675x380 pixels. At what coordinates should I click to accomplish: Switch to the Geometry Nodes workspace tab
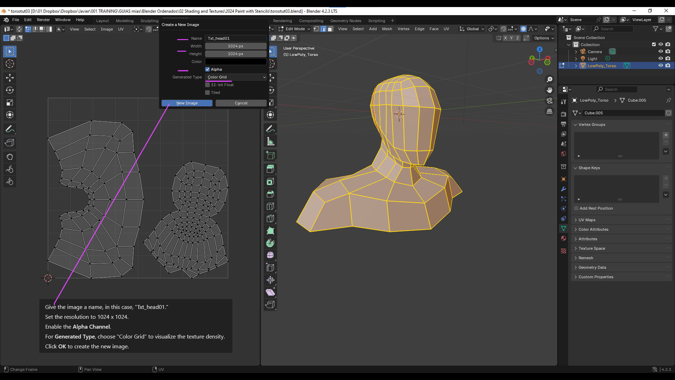tap(346, 21)
